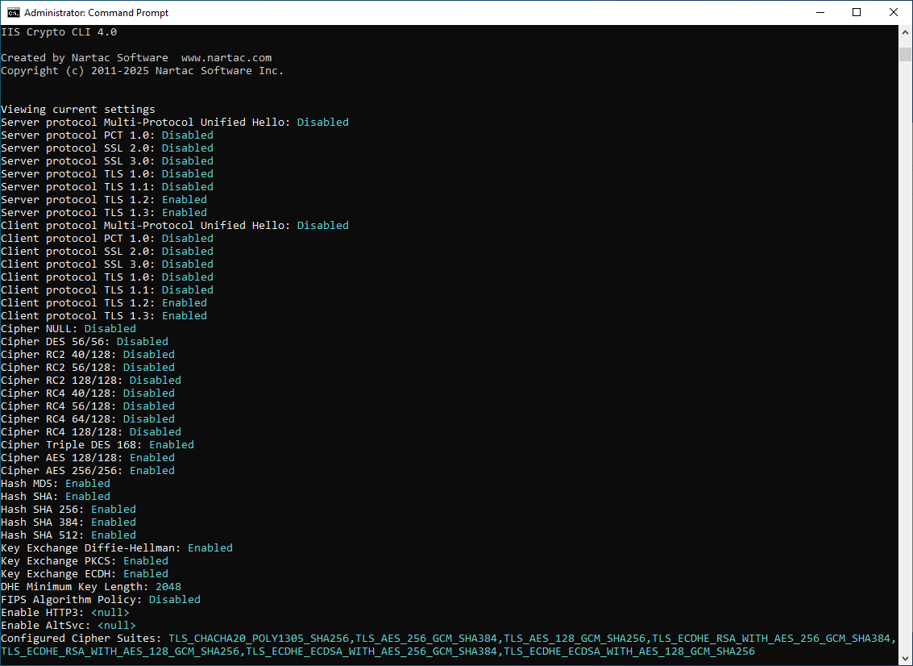Click the 'Cipher RC4 40/128' line
The image size is (913, 666).
click(88, 393)
